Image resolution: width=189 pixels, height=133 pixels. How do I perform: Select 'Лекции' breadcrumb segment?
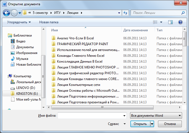(73, 13)
